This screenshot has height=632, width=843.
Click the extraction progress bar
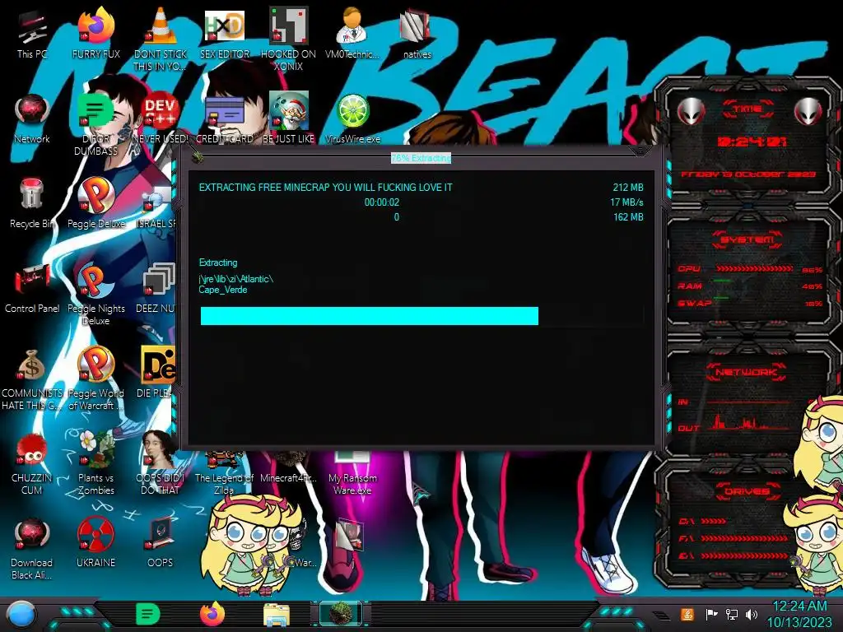coord(421,316)
